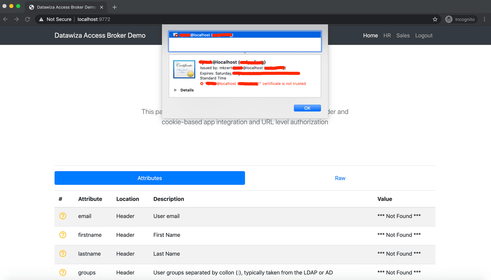Click the 'Last Name' description cell

[167, 254]
